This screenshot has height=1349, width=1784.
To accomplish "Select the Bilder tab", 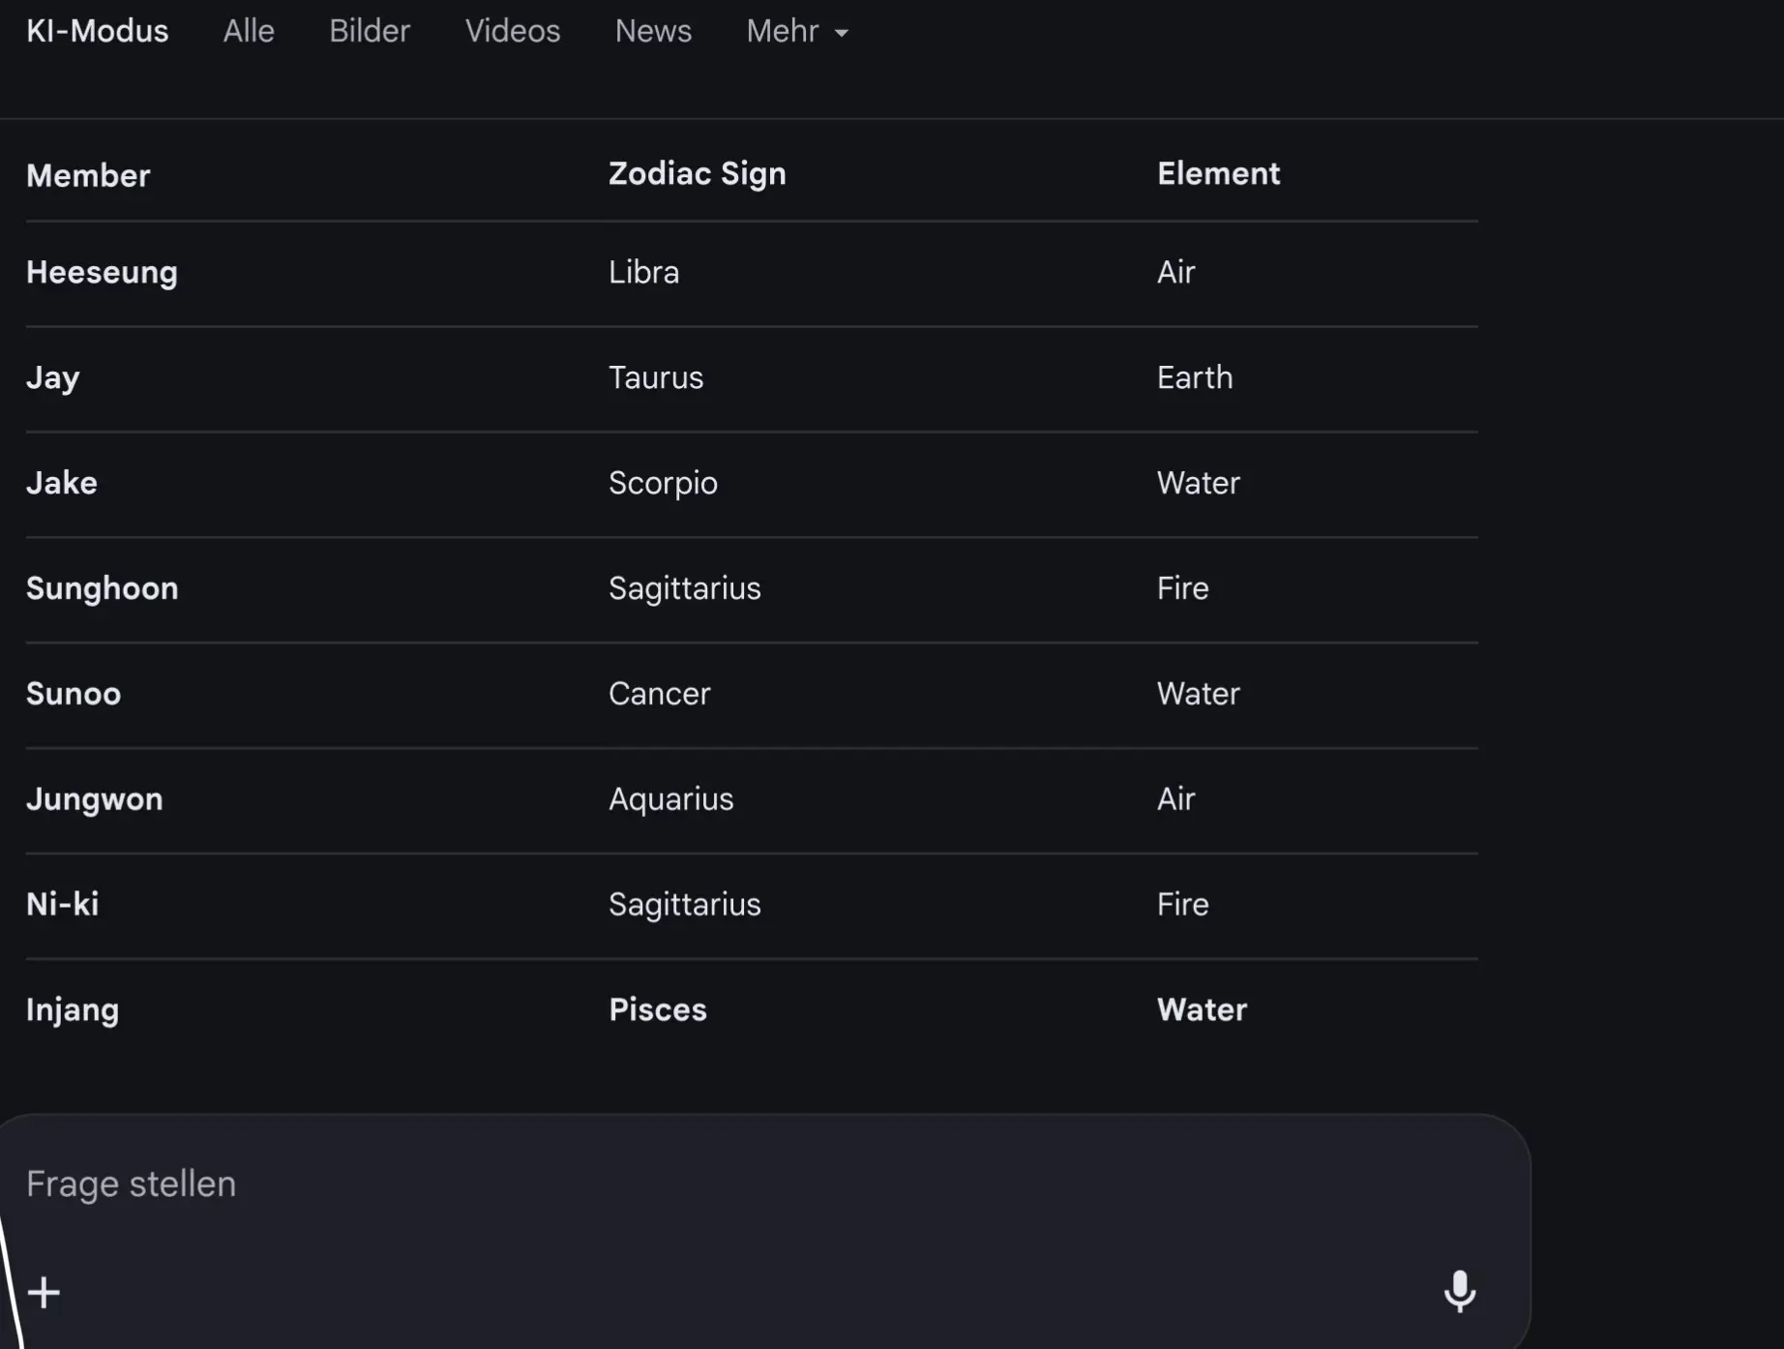I will point(370,32).
